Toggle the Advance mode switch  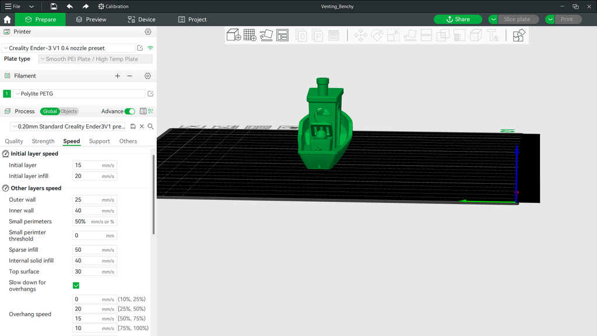[129, 111]
